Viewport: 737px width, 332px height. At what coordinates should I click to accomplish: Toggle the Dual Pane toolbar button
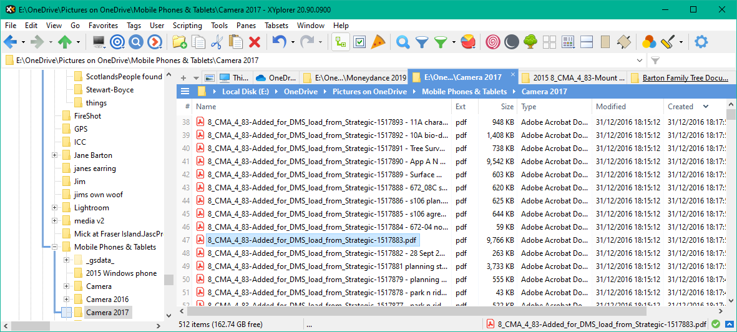click(x=587, y=42)
